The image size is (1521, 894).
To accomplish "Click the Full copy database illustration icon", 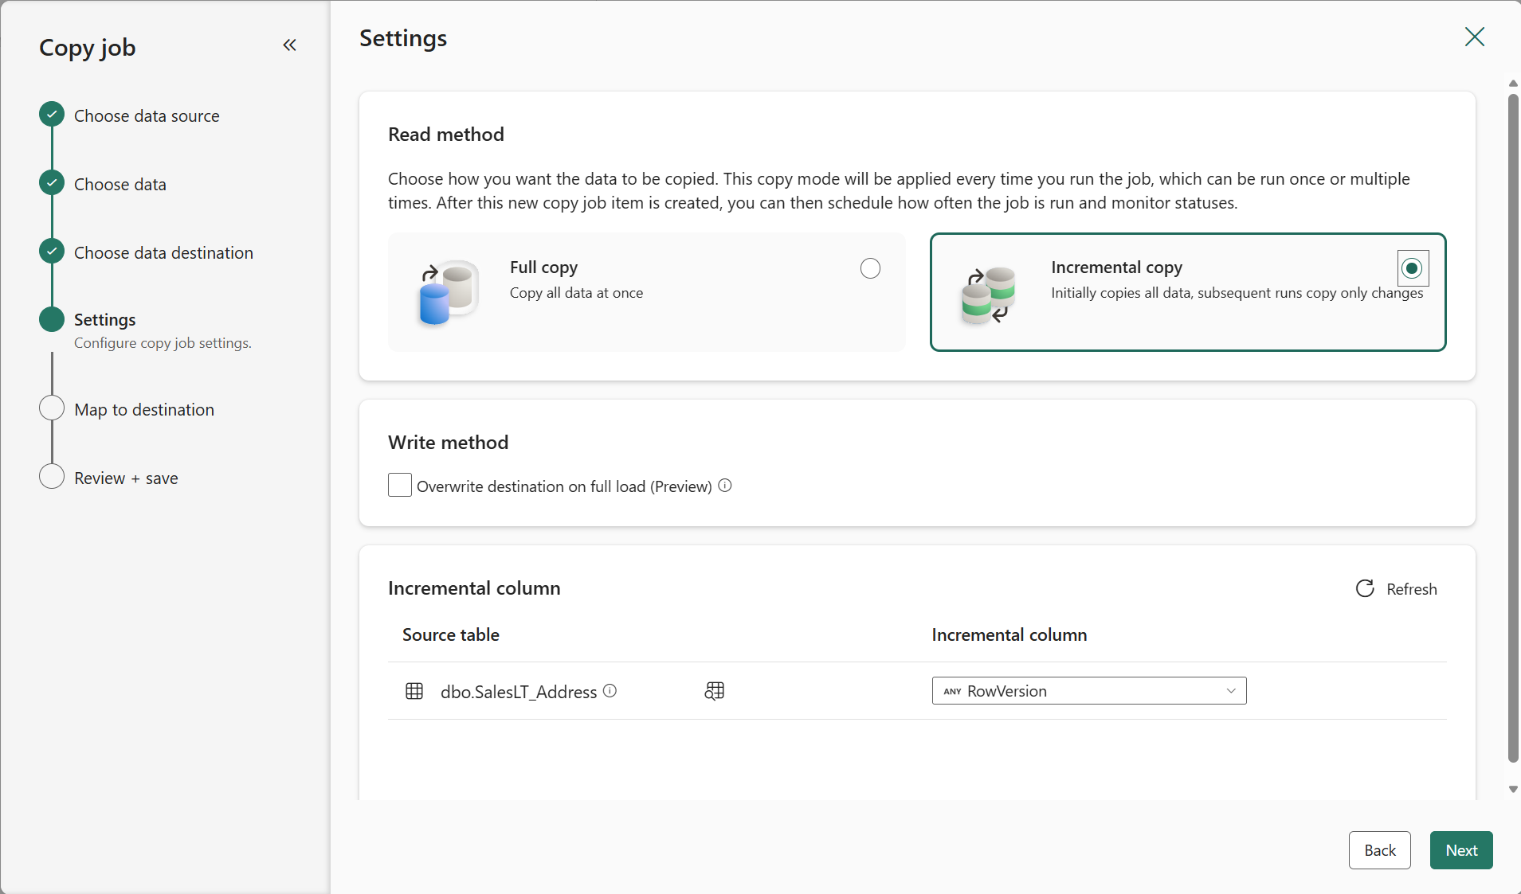I will point(446,291).
